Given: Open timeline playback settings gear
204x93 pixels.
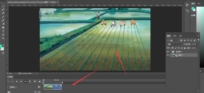Looking at the screenshot, I should [x=30, y=81].
